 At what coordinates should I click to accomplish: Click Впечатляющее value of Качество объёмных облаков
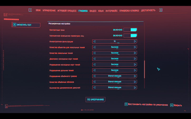(115, 82)
